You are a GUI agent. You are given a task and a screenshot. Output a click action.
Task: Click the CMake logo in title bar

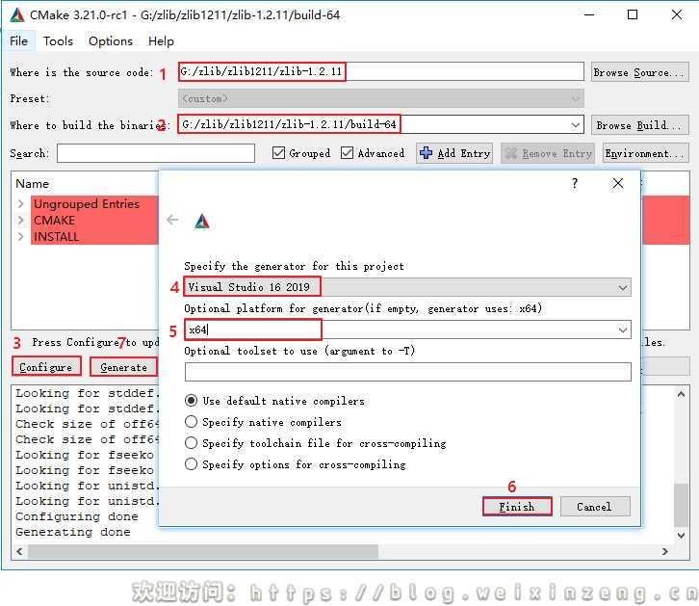point(17,15)
